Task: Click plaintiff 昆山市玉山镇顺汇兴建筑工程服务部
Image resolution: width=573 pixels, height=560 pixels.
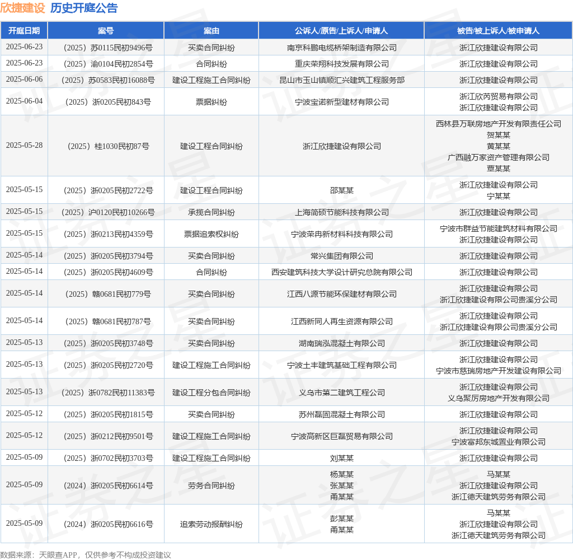Action: click(x=342, y=80)
